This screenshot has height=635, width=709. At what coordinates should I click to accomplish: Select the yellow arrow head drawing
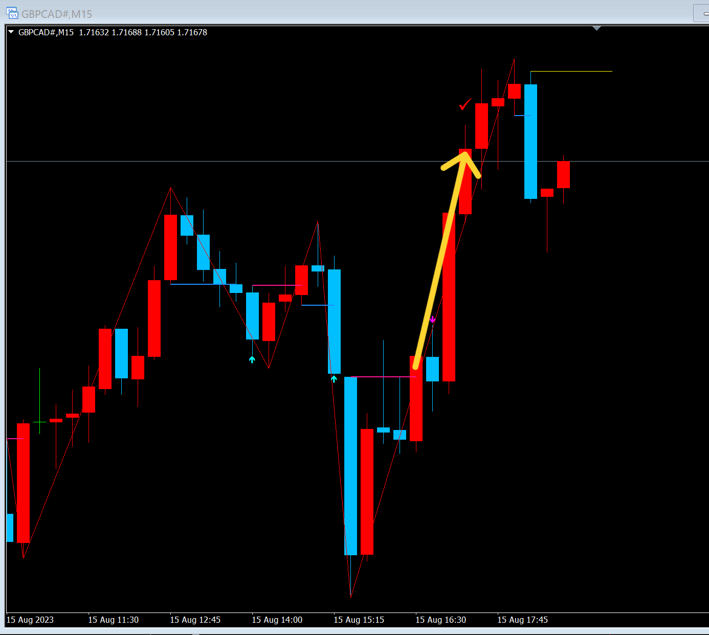point(461,162)
